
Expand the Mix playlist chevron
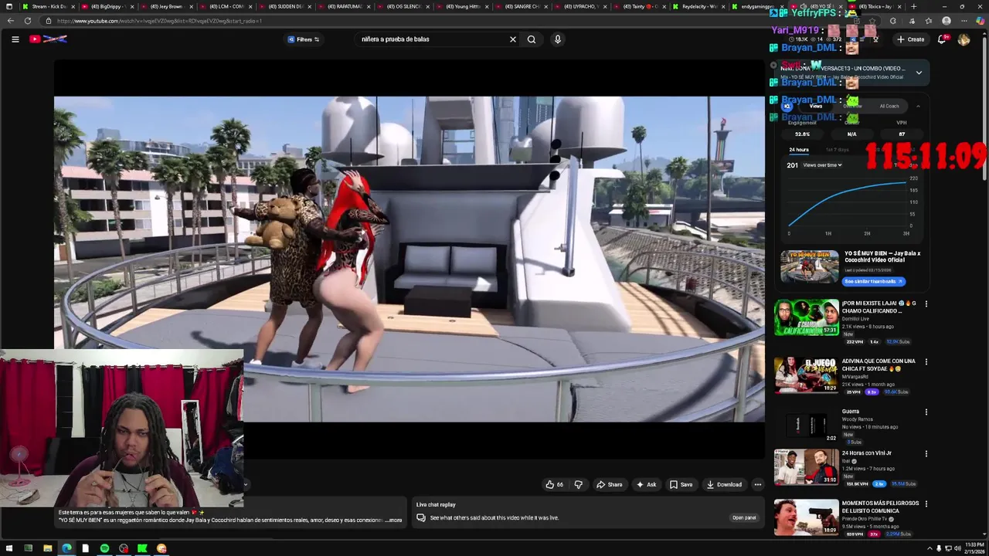[919, 73]
